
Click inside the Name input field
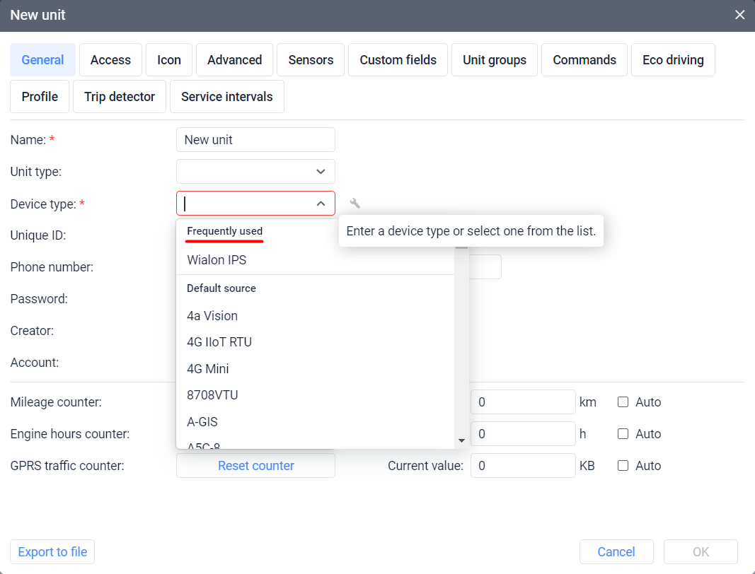click(x=255, y=139)
